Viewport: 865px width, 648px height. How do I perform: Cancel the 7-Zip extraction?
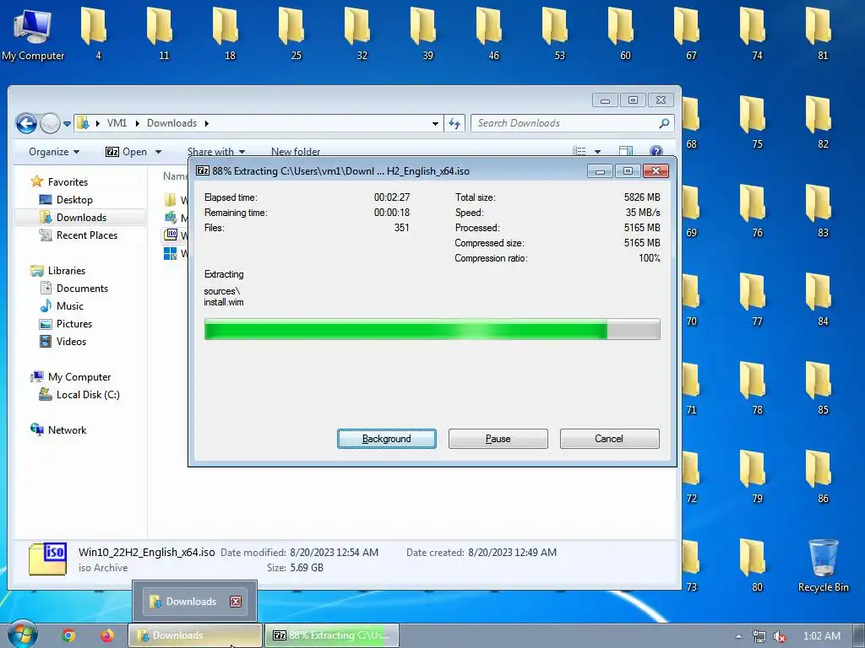[609, 439]
